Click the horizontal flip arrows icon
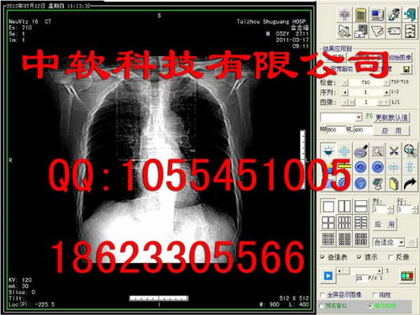Viewport: 420px width, 315px height. click(x=394, y=167)
